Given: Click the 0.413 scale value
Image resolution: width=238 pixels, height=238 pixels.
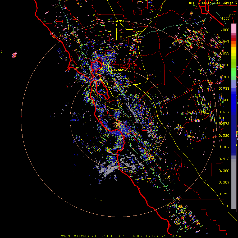Looking at the screenshot, I should point(224,159).
